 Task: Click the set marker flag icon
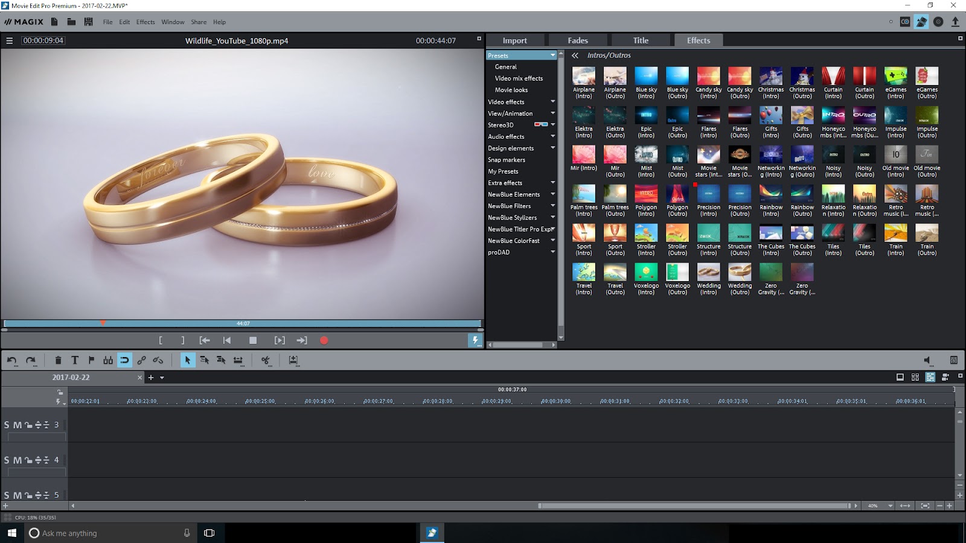point(91,360)
